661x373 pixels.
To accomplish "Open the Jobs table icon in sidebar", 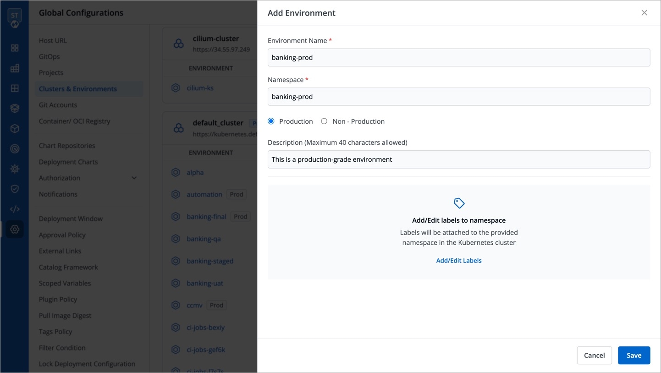I will point(15,68).
